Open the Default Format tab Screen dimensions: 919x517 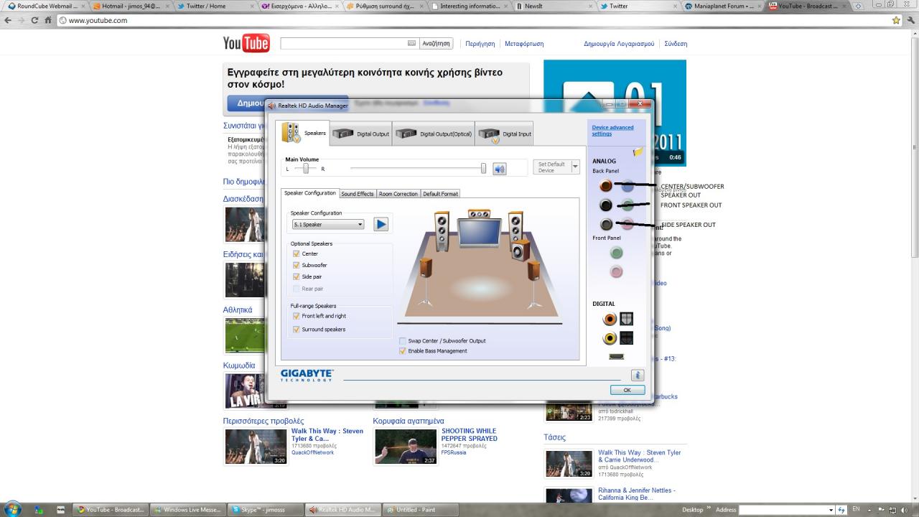(x=440, y=194)
